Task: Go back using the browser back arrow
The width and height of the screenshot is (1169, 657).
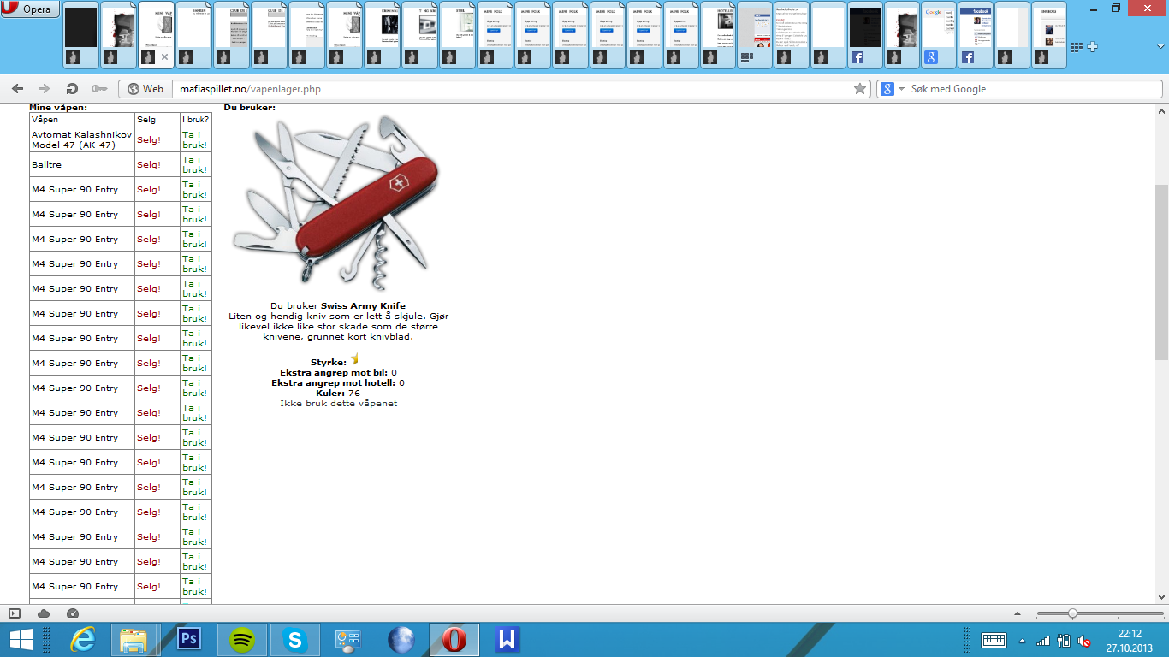Action: (x=18, y=89)
